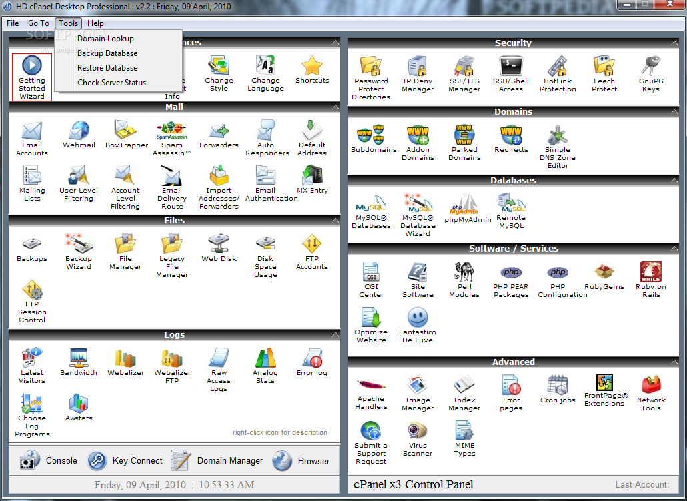Open Shortcuts
The height and width of the screenshot is (501, 687).
[x=312, y=69]
